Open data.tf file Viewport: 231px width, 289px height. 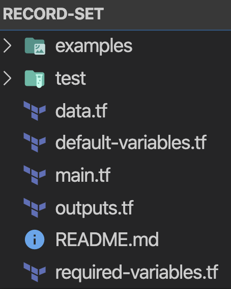tap(81, 111)
